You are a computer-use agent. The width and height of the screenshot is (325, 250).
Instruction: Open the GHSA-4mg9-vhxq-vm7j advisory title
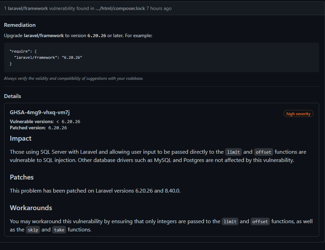[x=40, y=112]
